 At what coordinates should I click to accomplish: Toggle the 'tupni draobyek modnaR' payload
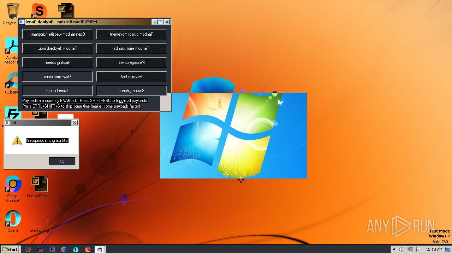(x=58, y=48)
